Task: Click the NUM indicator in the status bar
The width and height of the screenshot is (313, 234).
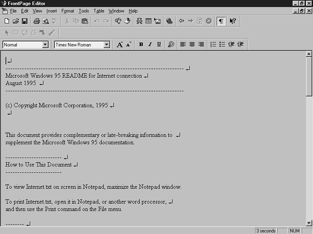Action: tap(295, 231)
